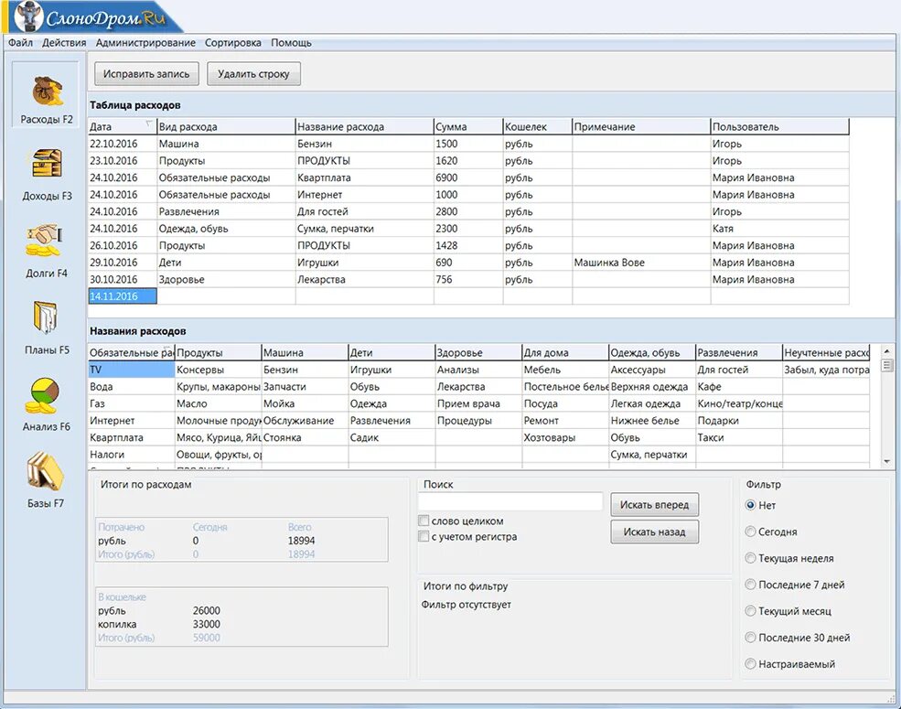Screen dimensions: 901x709
Task: Open the Анализ F6 pie chart icon
Action: 42,395
